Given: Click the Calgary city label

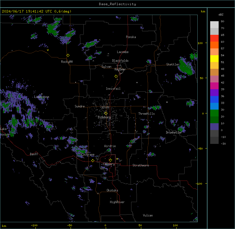Looking at the screenshot, I should point(109,164).
